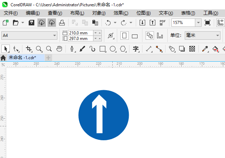Screen dimensions: 225x158
Task: Click the page width field 210.0 mm
Action: point(80,33)
